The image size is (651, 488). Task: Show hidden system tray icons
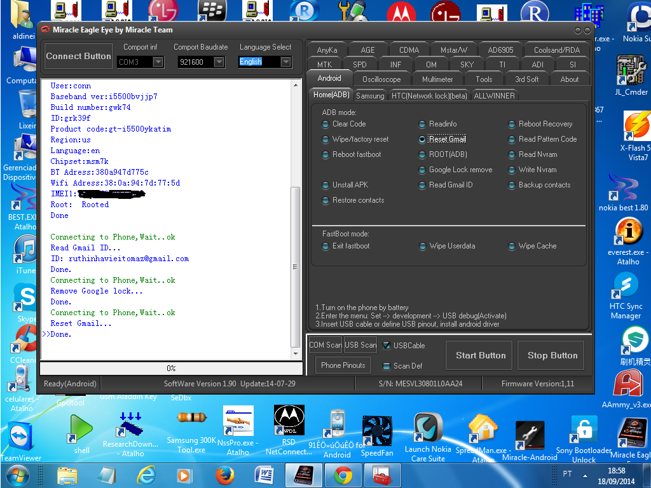pyautogui.click(x=586, y=475)
